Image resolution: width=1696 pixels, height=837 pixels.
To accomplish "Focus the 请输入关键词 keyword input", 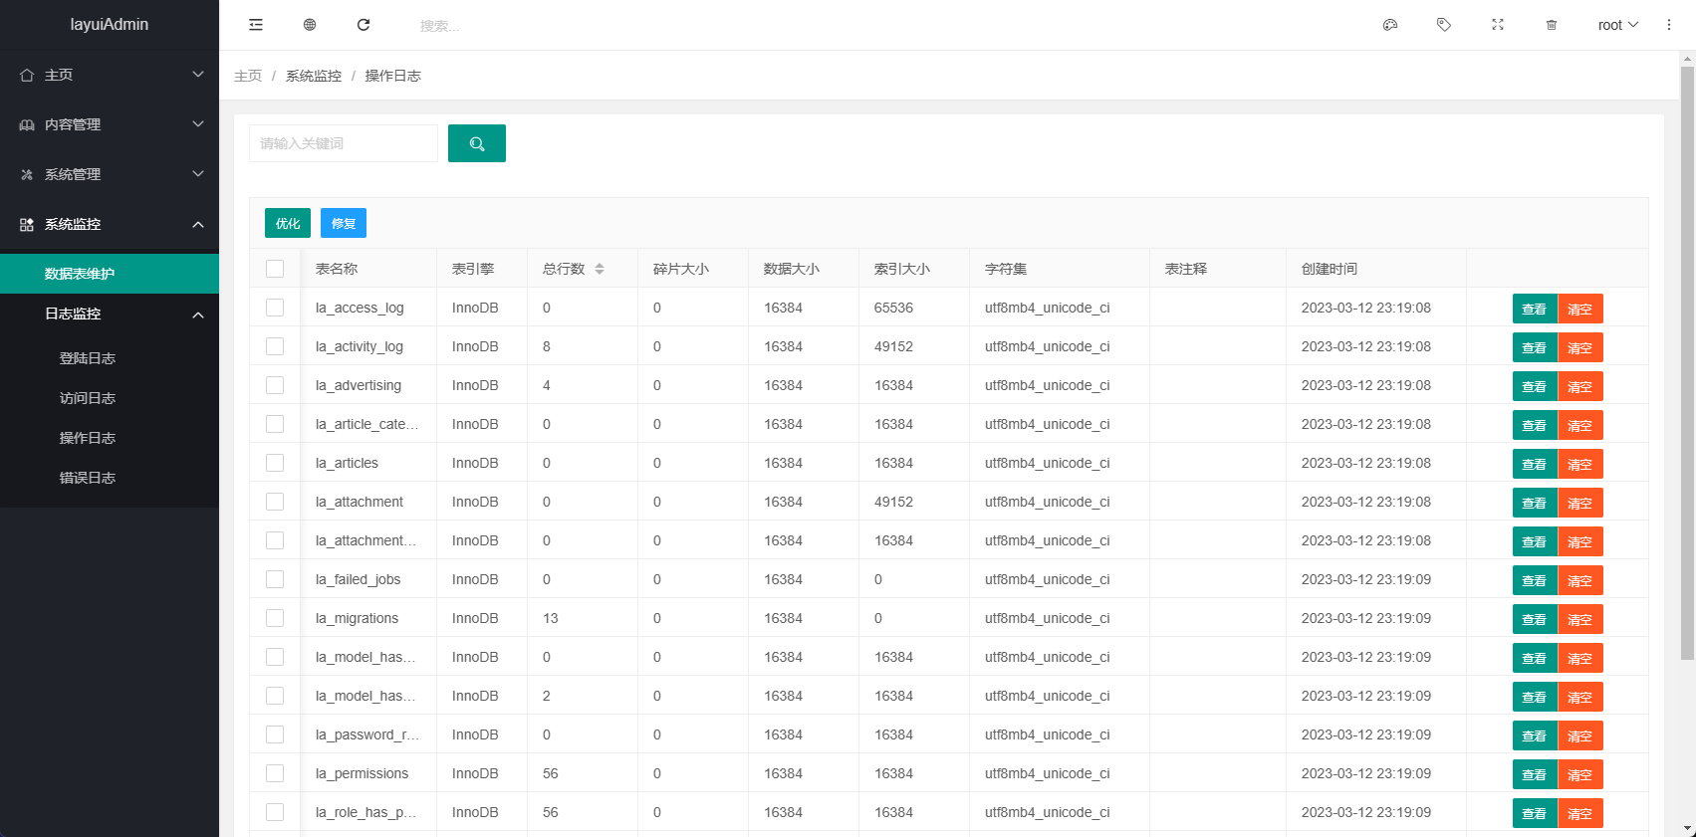I will [344, 143].
